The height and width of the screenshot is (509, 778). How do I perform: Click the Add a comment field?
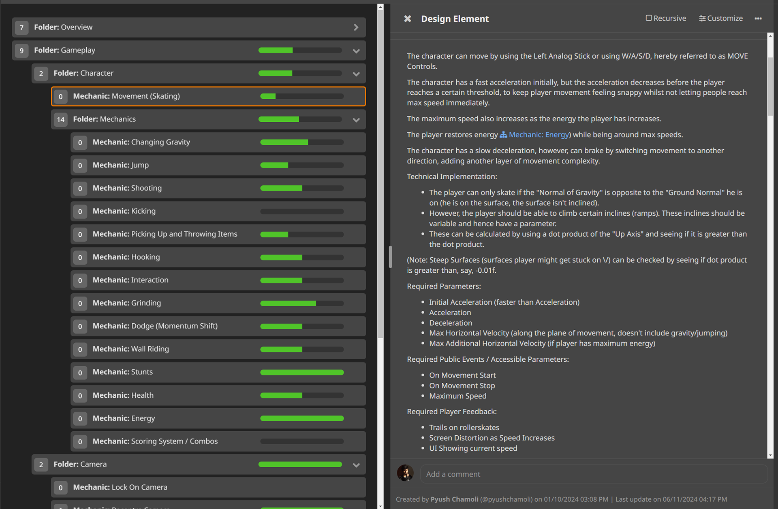tap(594, 474)
